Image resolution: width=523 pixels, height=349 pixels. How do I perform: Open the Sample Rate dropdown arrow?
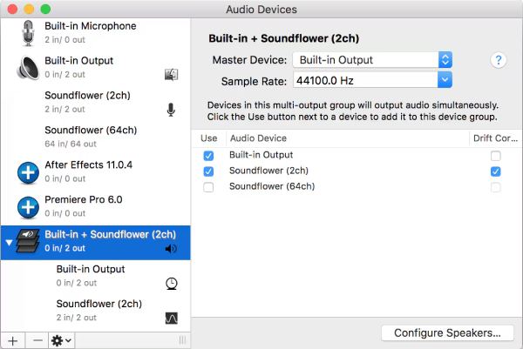point(445,80)
